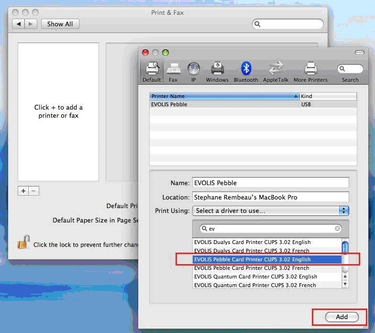Screen dimensions: 375x333
Task: Focus the toolbar Search field
Action: click(350, 69)
